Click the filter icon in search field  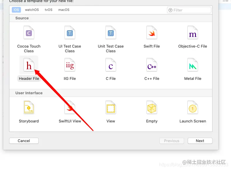tap(170, 10)
